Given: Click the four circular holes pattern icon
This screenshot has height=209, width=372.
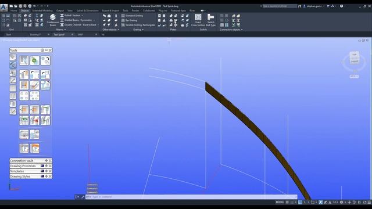Looking at the screenshot, I should pyautogui.click(x=24, y=96).
